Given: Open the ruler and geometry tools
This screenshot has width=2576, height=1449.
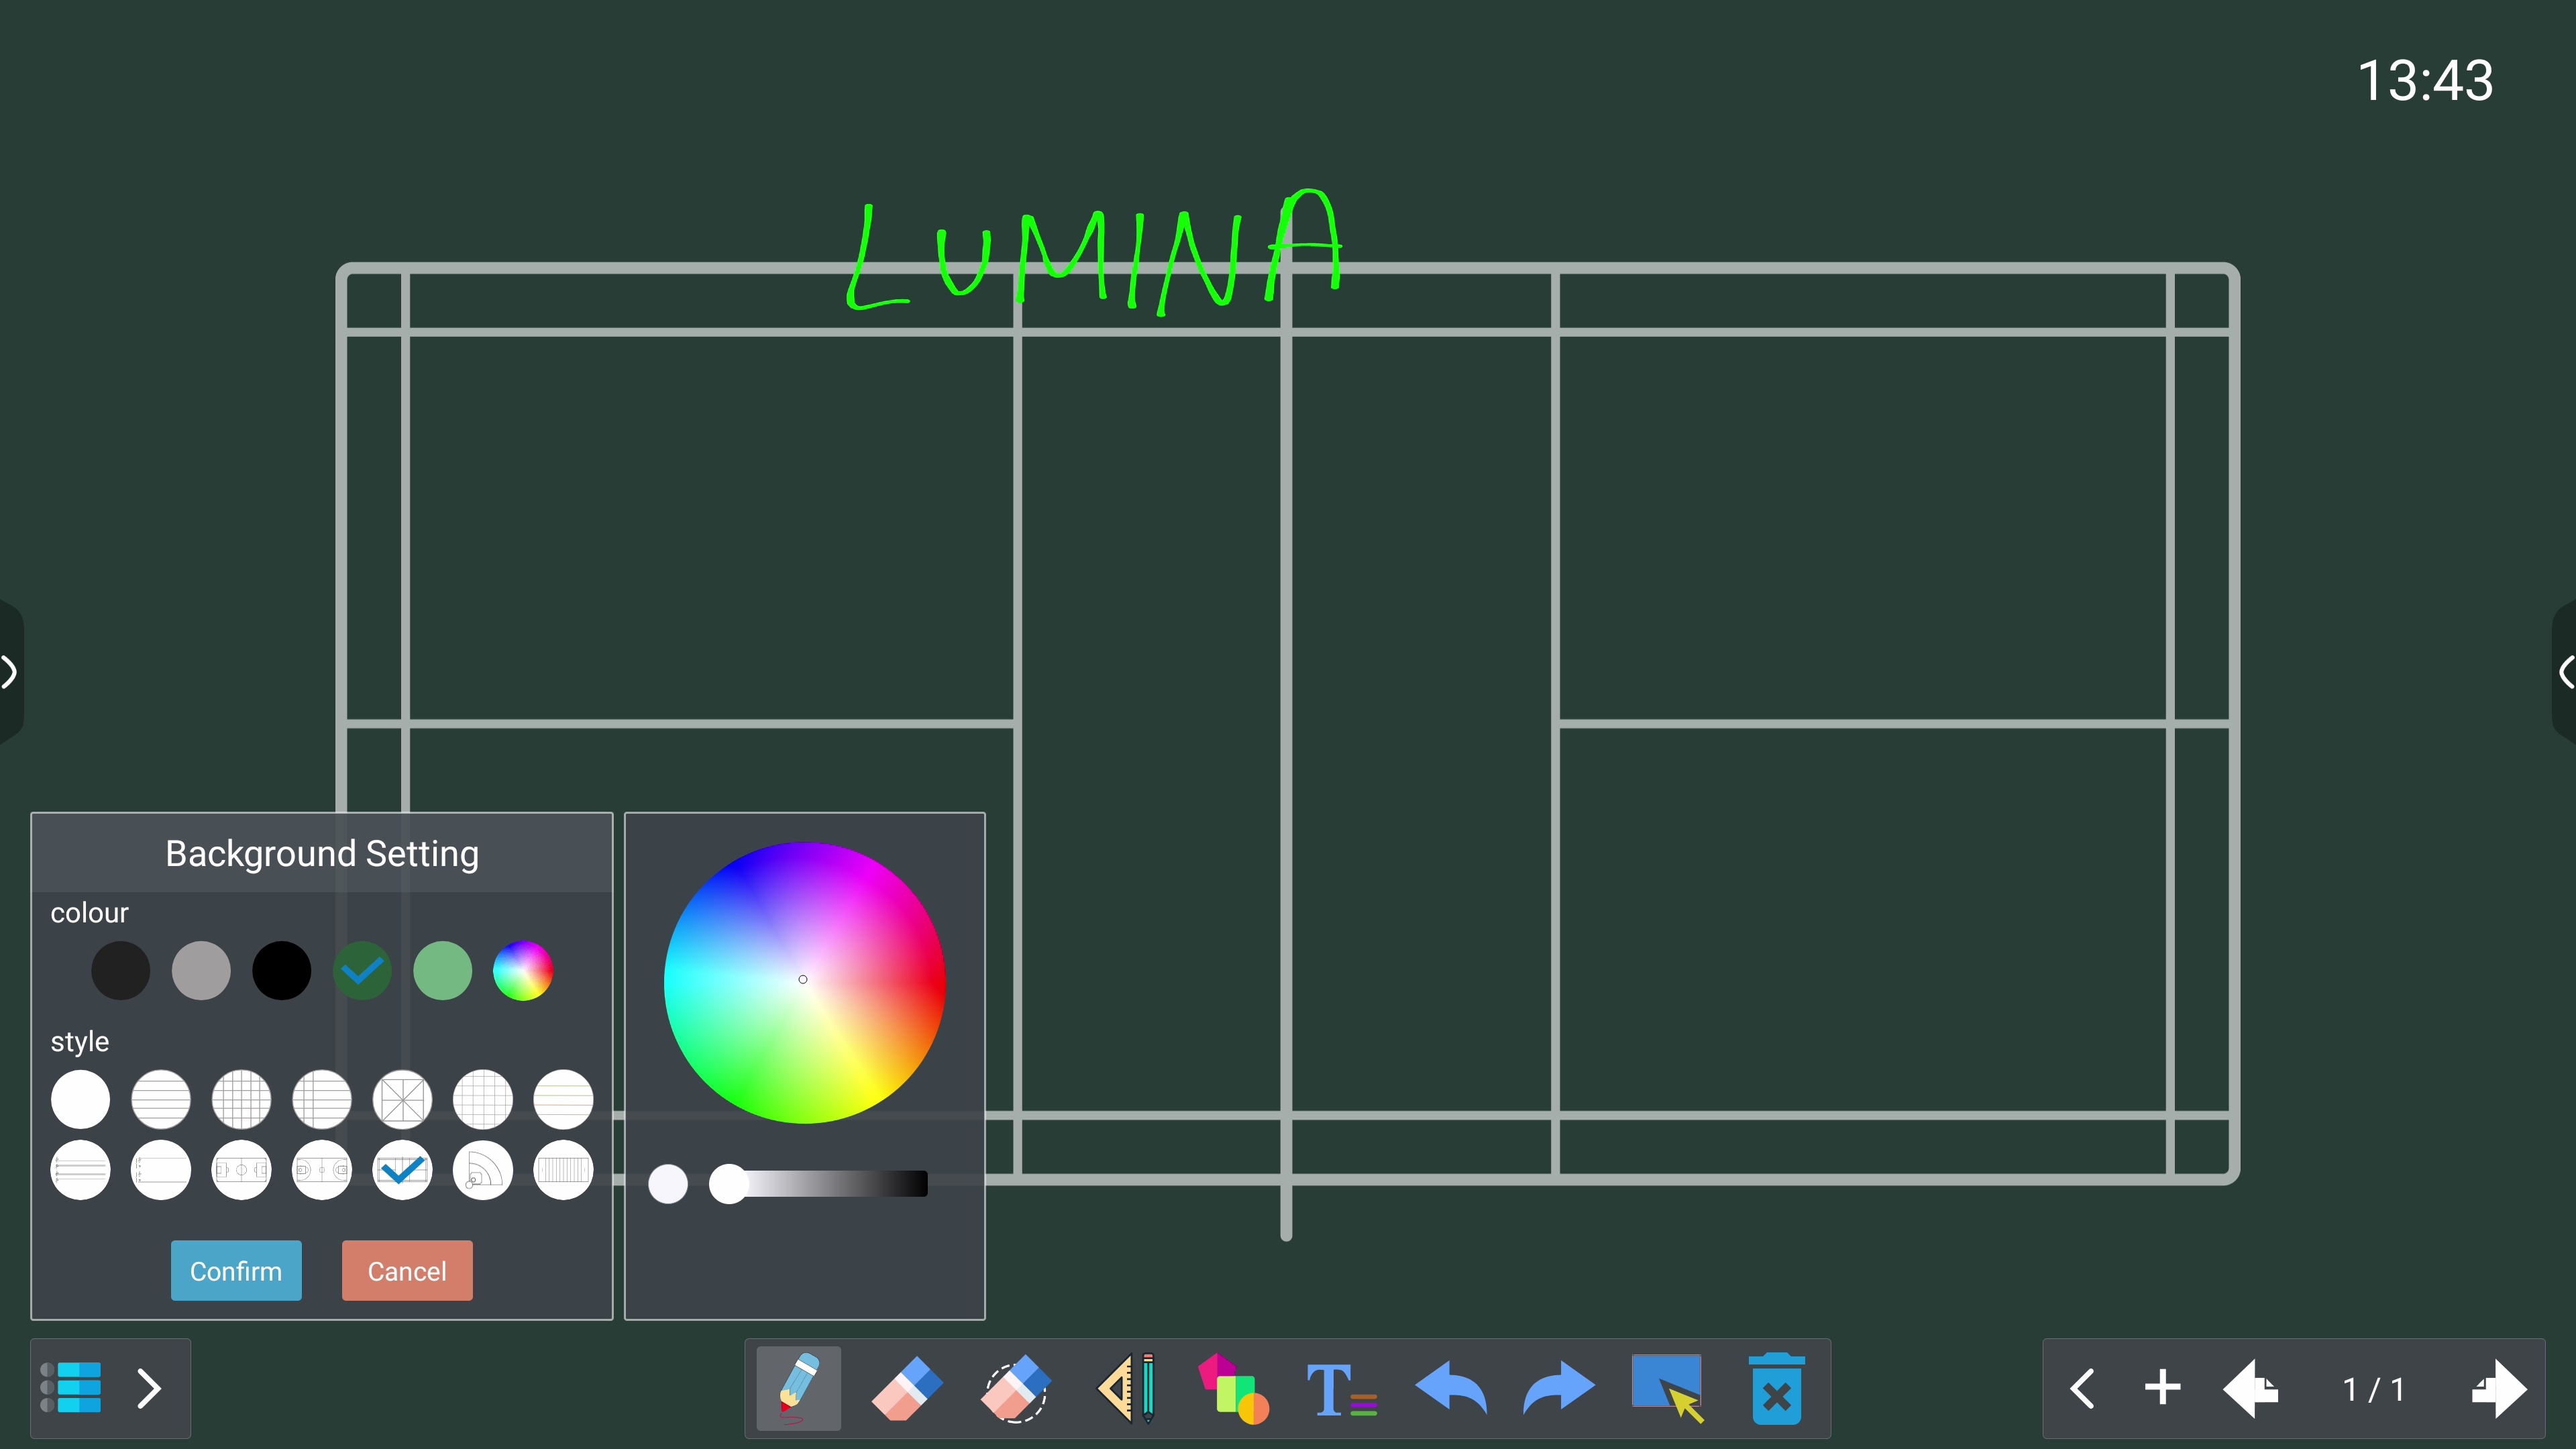Looking at the screenshot, I should pyautogui.click(x=1127, y=1388).
